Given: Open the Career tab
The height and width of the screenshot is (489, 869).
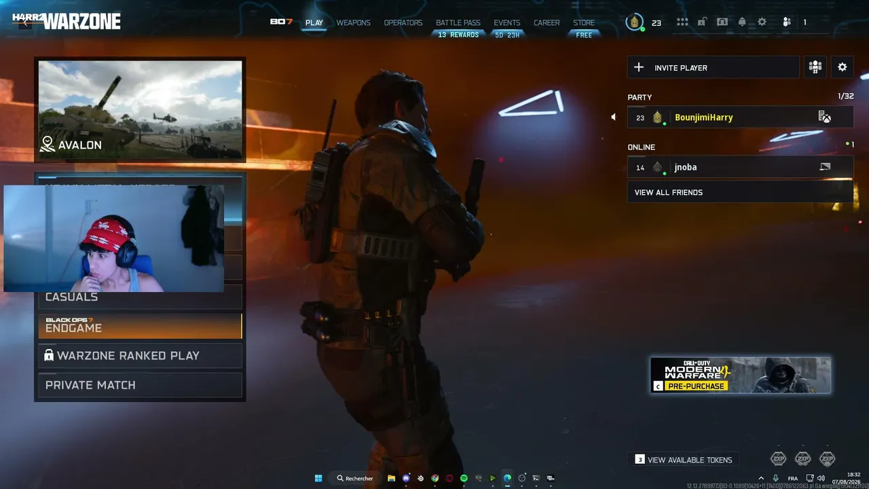Looking at the screenshot, I should (547, 22).
